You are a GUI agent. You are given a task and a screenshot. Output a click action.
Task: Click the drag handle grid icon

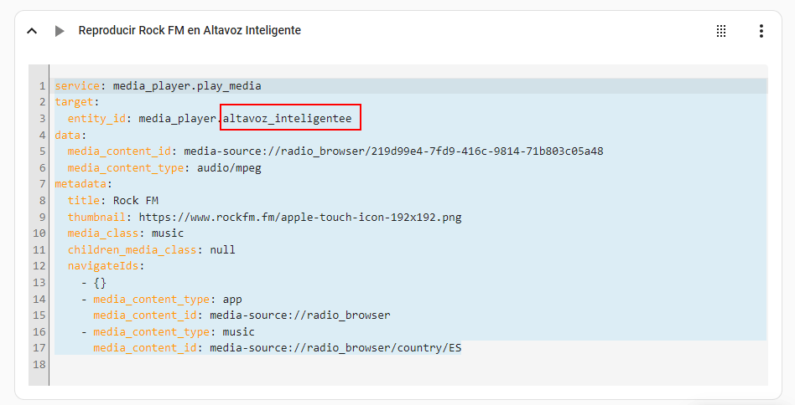pos(721,31)
